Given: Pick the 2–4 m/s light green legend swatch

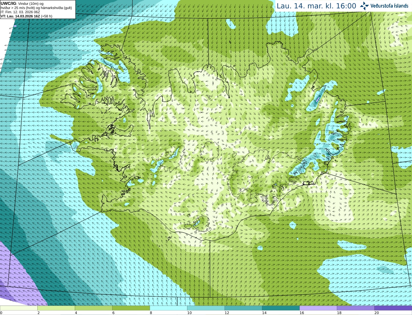Looking at the screenshot, I should (56, 308).
